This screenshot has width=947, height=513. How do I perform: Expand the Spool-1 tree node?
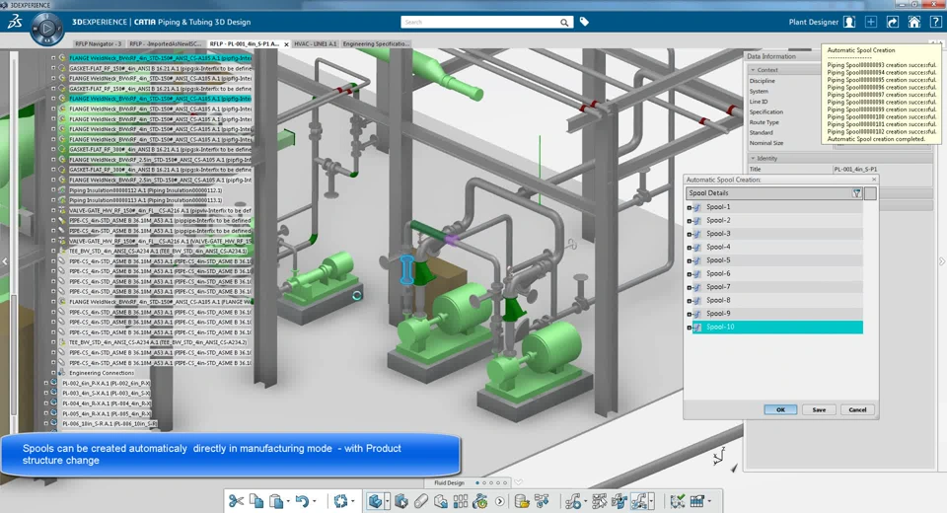click(690, 207)
